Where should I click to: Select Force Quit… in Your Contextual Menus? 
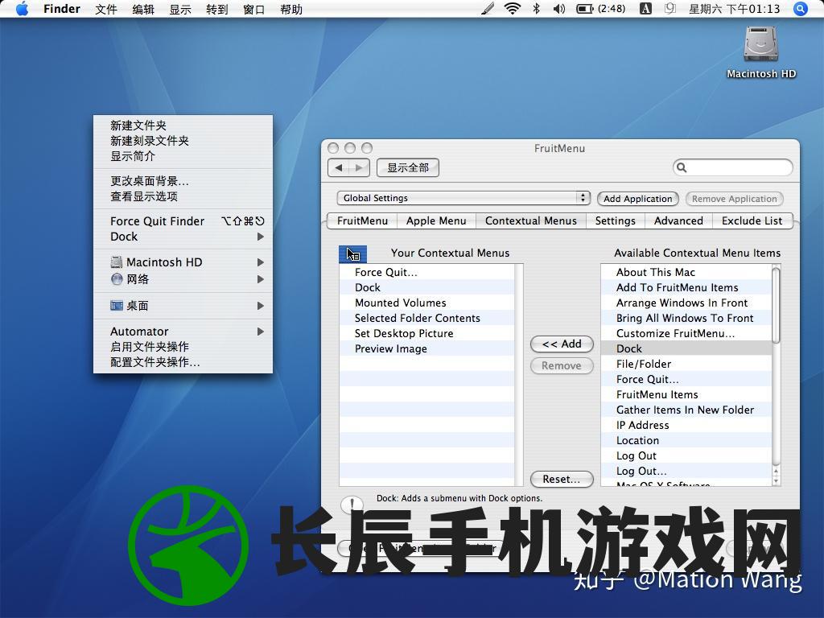click(426, 272)
